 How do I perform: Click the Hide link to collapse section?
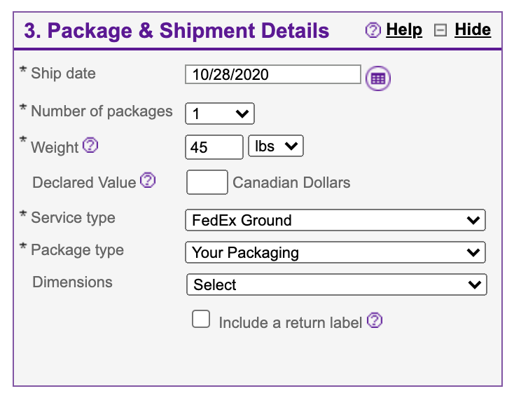[473, 29]
